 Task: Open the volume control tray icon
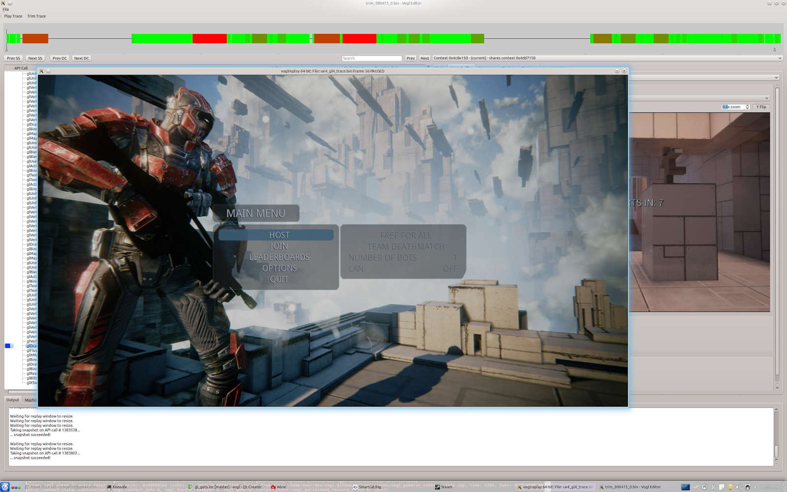tap(739, 487)
